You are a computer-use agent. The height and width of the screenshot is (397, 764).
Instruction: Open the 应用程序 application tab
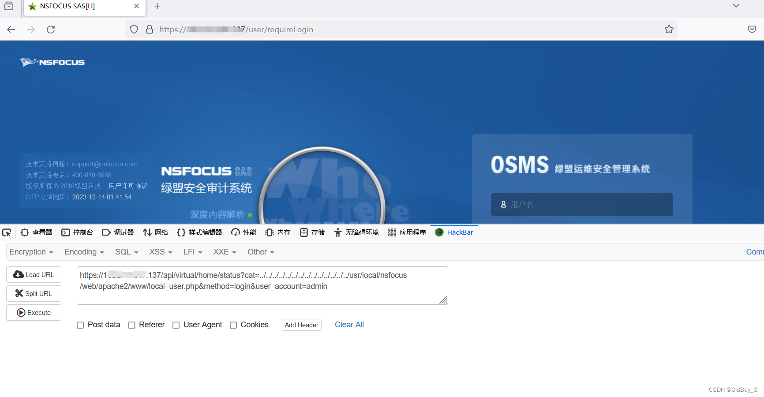(407, 232)
